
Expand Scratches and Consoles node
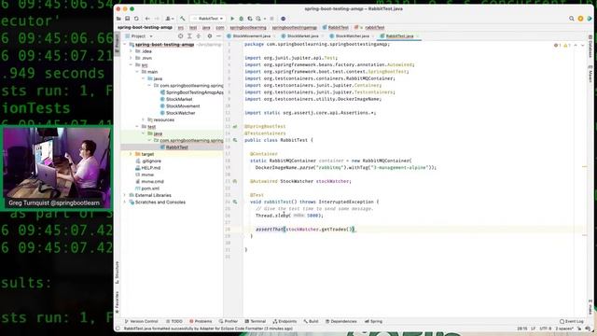(x=125, y=203)
